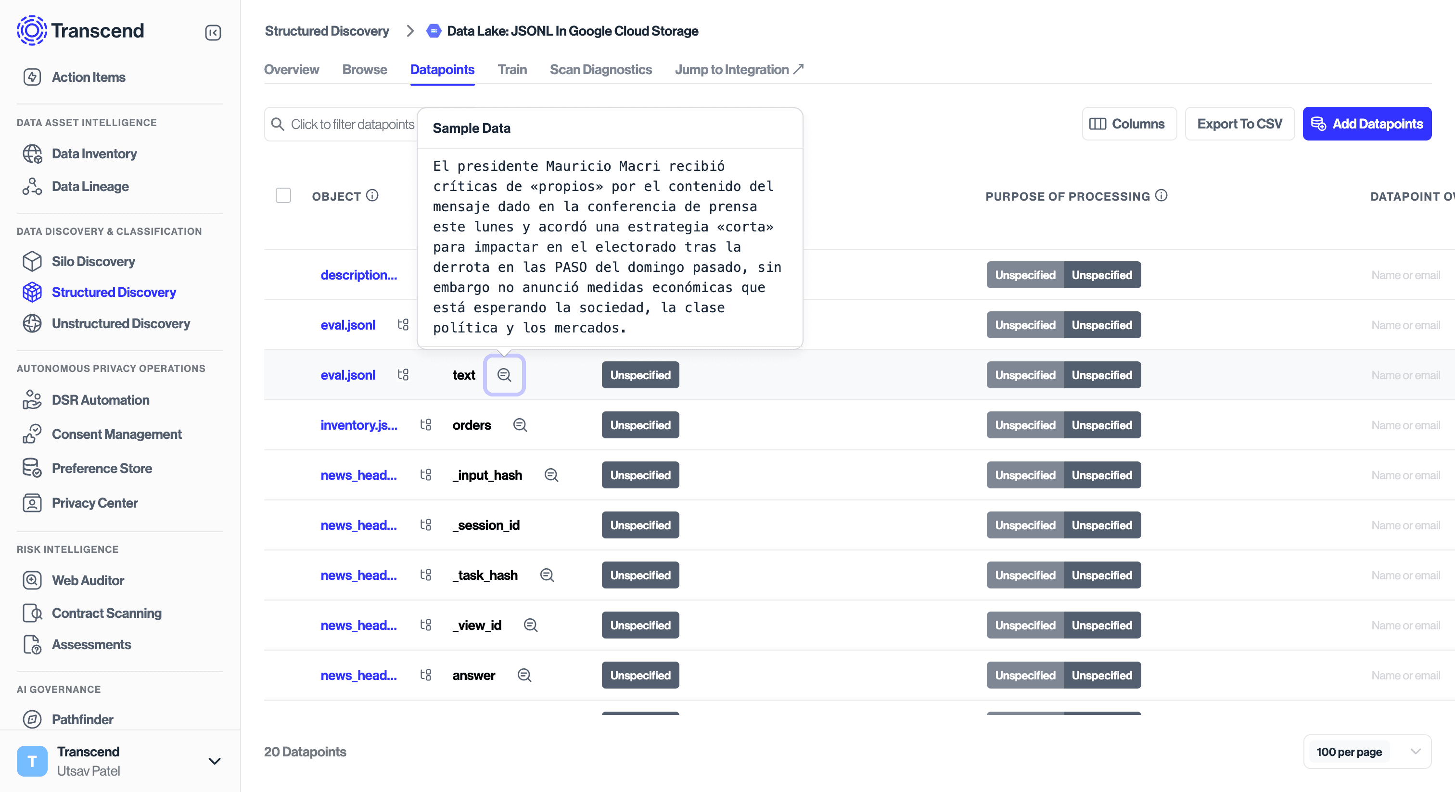This screenshot has height=792, width=1455.
Task: Switch to the Train tab
Action: click(512, 69)
